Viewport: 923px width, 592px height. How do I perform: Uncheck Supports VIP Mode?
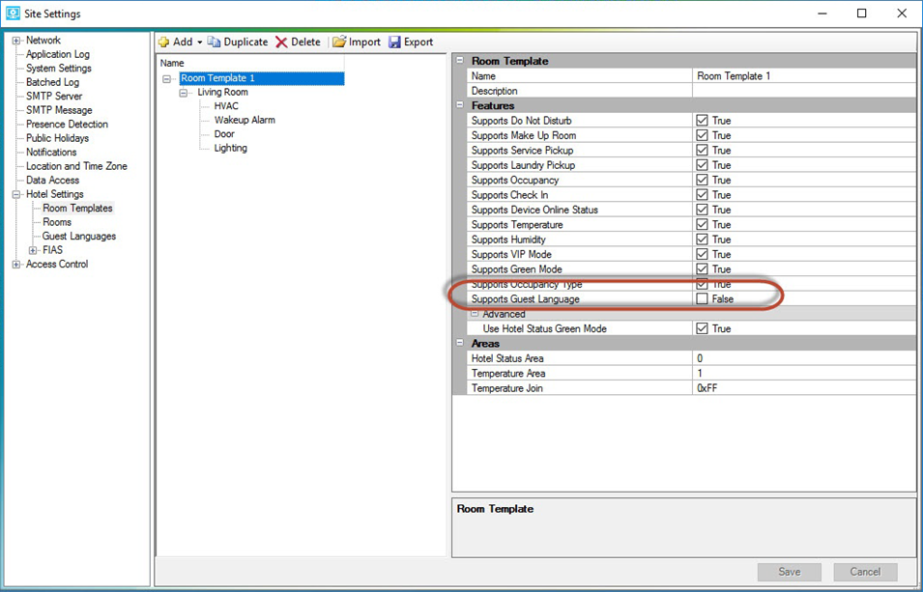click(700, 254)
